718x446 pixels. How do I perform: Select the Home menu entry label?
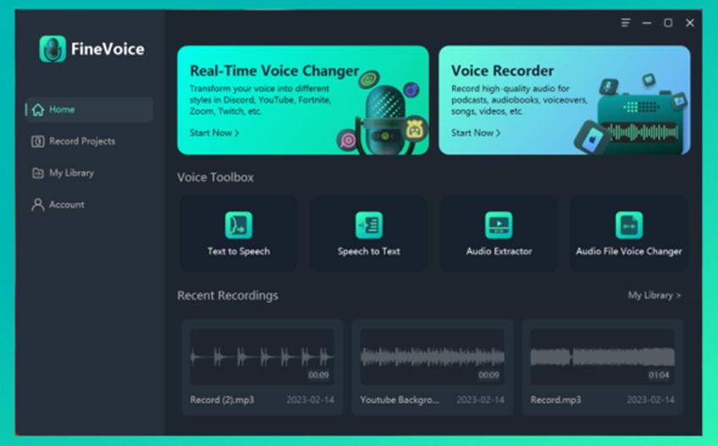pos(62,109)
